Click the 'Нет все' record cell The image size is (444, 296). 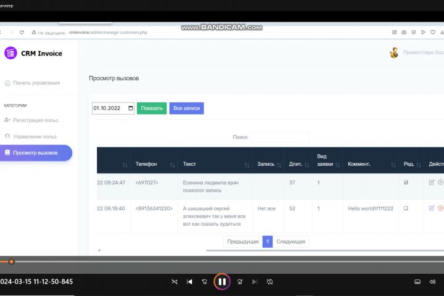(266, 208)
